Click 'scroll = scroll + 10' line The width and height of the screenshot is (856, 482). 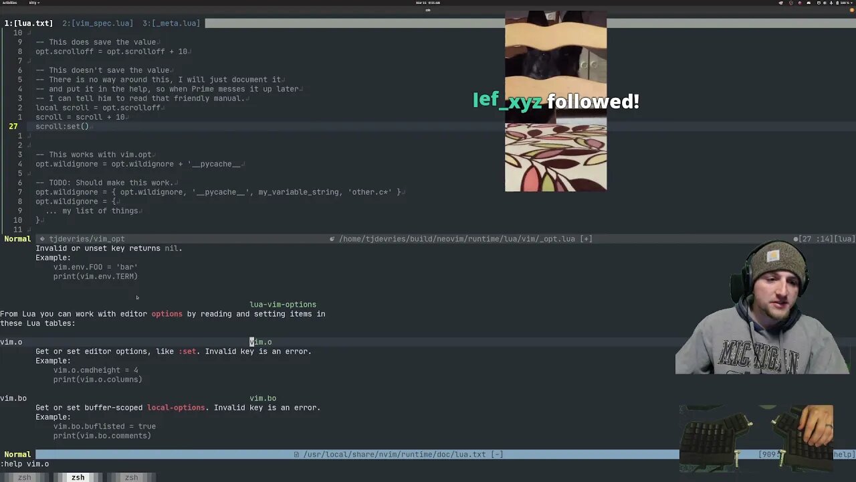click(80, 117)
